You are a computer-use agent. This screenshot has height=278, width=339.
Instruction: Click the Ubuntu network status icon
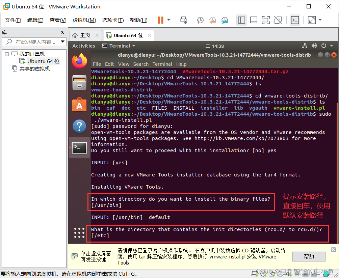pos(305,46)
